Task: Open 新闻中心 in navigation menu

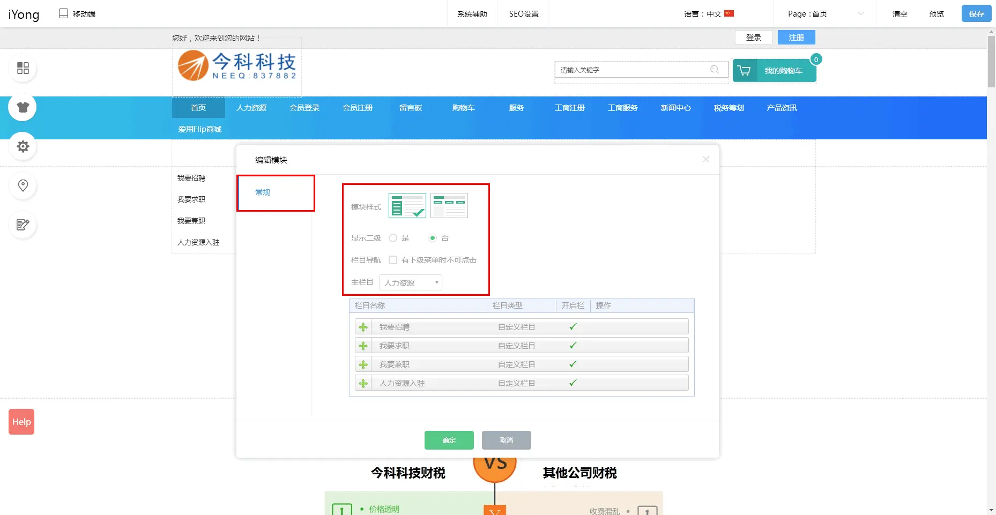Action: tap(675, 108)
